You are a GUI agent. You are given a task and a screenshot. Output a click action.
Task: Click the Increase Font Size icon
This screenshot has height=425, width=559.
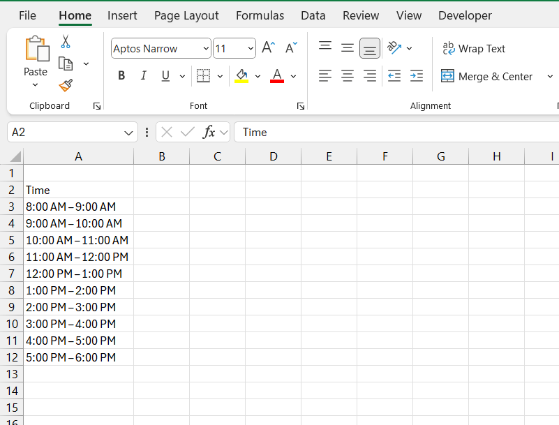(x=269, y=47)
